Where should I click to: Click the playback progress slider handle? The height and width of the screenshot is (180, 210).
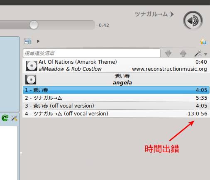[x=34, y=25]
